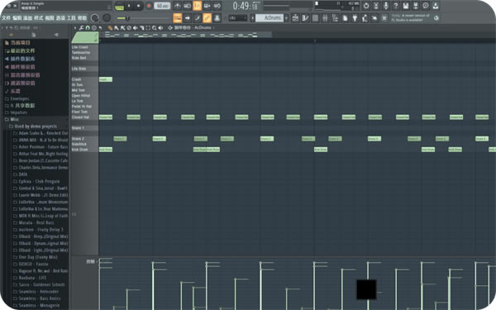
Task: Click the chat speech bubble icon
Action: [x=426, y=6]
